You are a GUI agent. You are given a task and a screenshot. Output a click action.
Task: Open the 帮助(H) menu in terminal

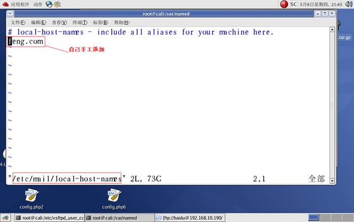pyautogui.click(x=121, y=22)
